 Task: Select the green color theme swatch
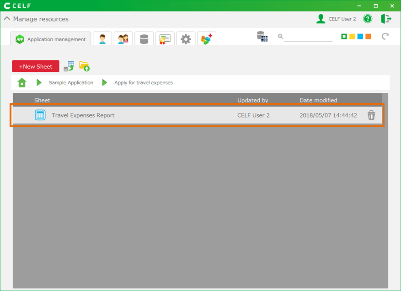[x=344, y=37]
